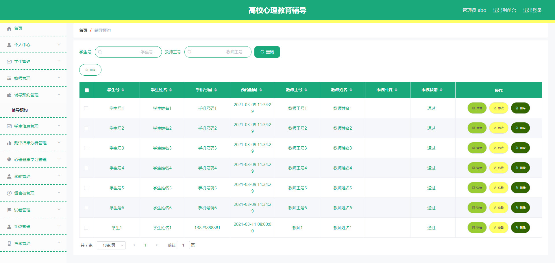Check the row checkbox for 学生1
This screenshot has height=263, width=555.
click(86, 228)
